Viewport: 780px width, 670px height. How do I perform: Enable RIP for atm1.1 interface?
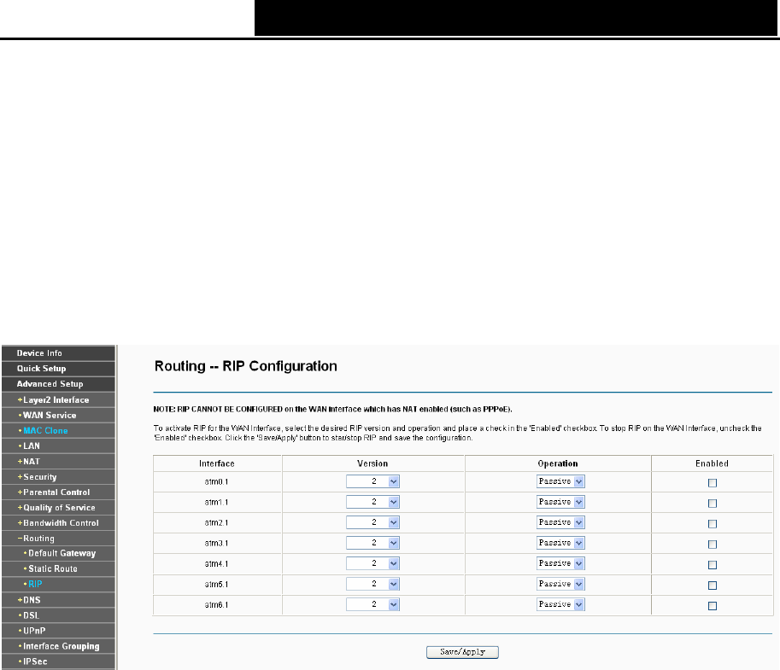713,503
